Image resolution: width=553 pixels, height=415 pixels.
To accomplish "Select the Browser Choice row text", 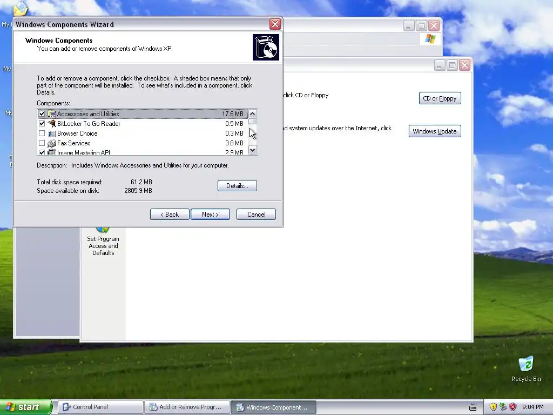I will [x=77, y=133].
